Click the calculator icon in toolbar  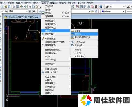point(96,7)
